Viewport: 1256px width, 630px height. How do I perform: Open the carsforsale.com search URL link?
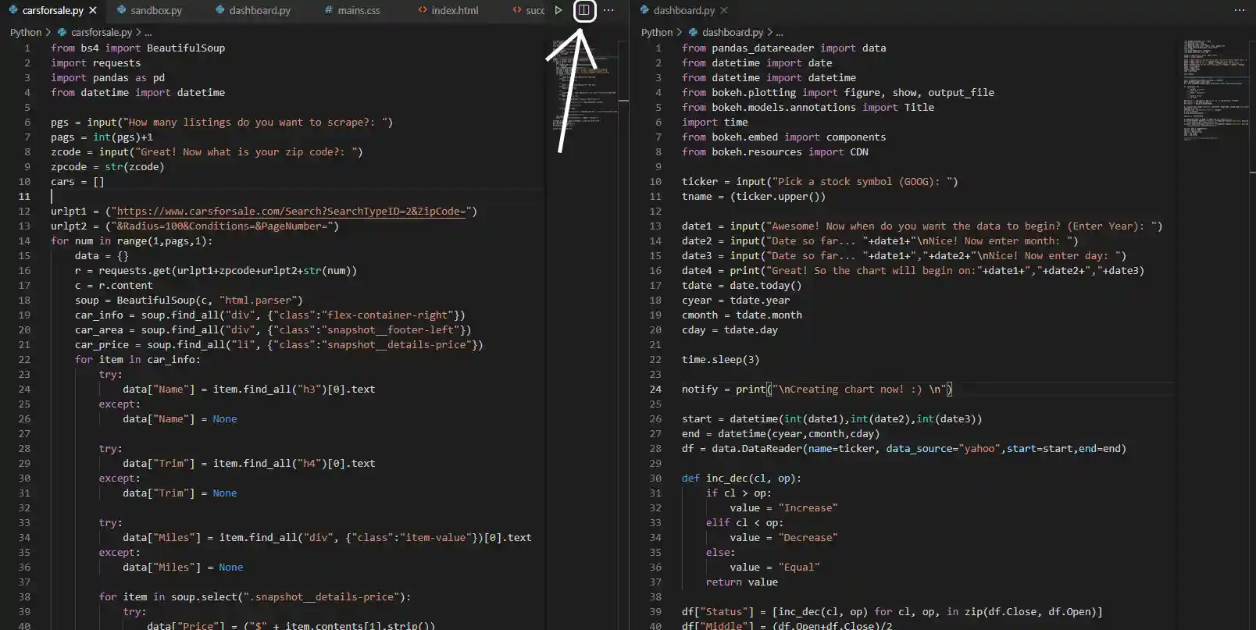pos(291,211)
